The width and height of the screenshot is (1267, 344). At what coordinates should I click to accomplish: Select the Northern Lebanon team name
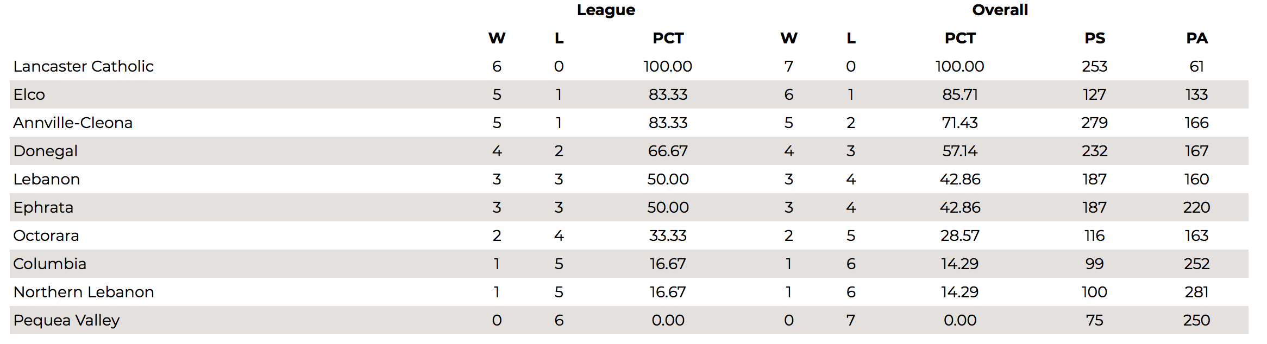(84, 292)
